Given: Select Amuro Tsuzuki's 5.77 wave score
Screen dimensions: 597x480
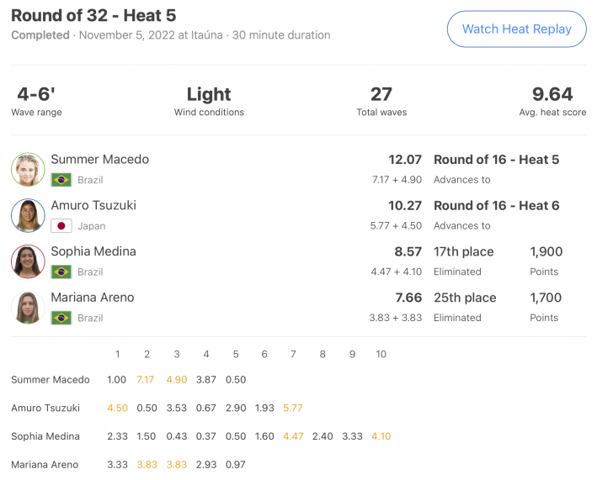Looking at the screenshot, I should click(x=293, y=408).
